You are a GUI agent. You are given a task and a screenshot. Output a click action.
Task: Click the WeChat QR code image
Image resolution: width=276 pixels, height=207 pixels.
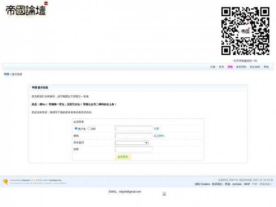point(245,31)
